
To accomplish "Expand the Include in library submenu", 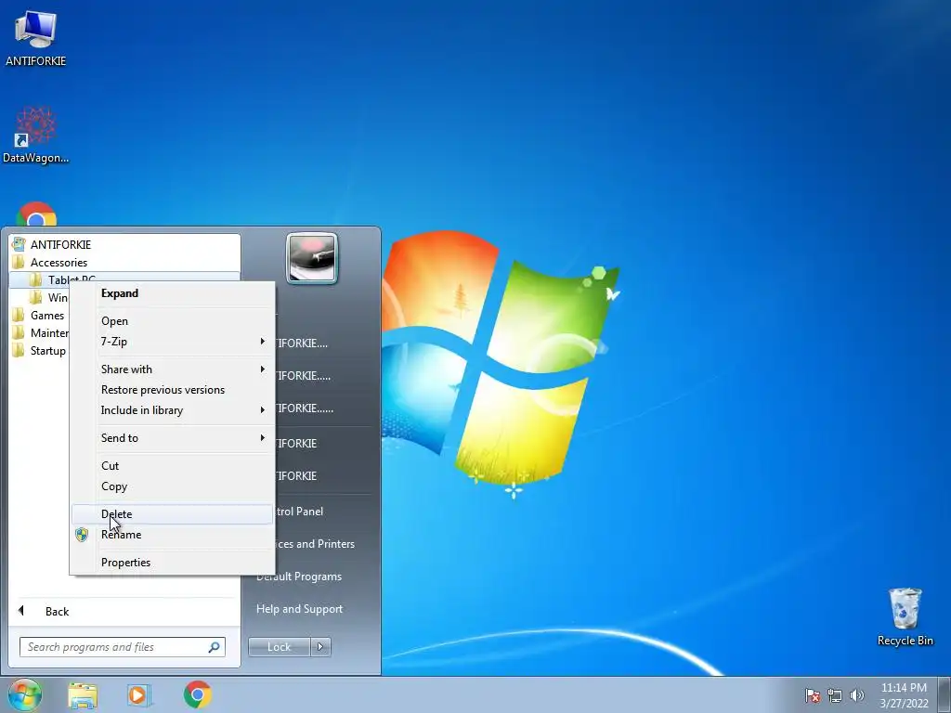I will click(x=172, y=410).
